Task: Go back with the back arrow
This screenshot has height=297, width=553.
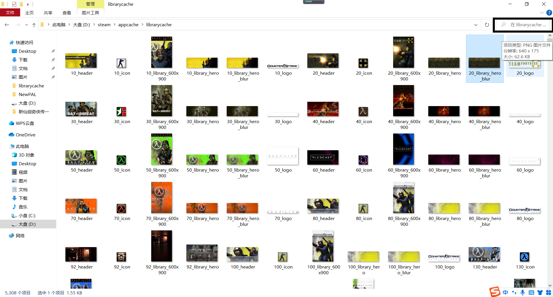Action: pyautogui.click(x=7, y=25)
